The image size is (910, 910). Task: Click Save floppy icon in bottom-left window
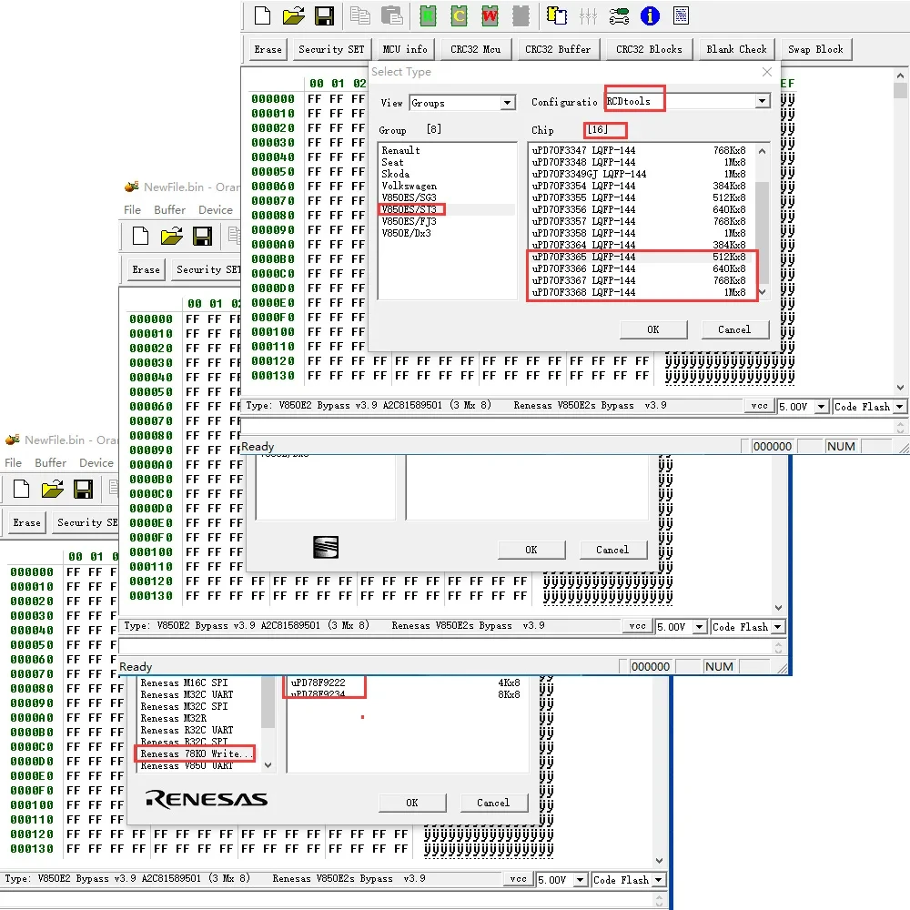point(83,490)
